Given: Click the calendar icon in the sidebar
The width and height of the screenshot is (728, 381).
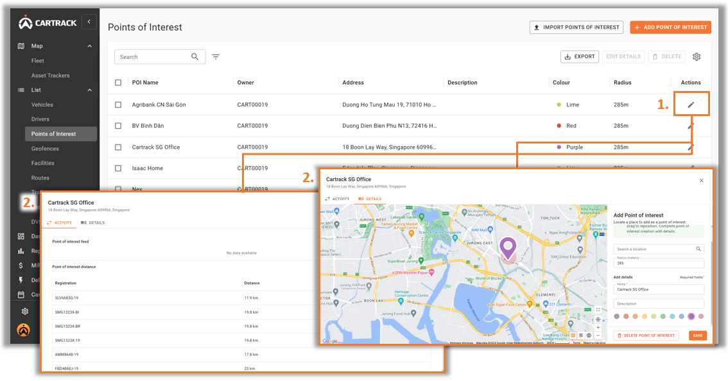Looking at the screenshot, I should tap(21, 294).
